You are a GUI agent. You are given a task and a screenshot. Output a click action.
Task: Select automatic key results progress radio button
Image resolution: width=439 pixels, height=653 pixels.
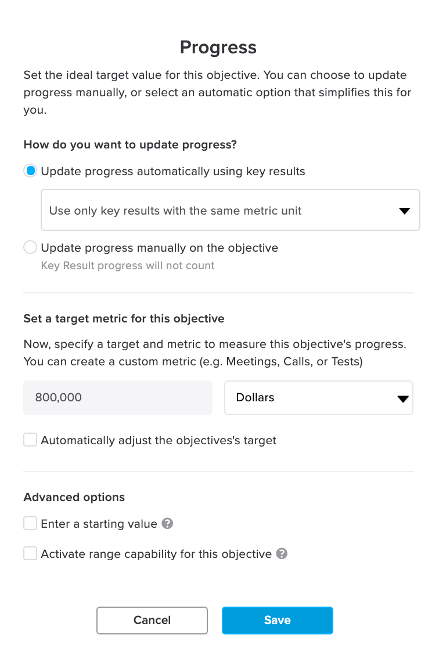coord(30,170)
